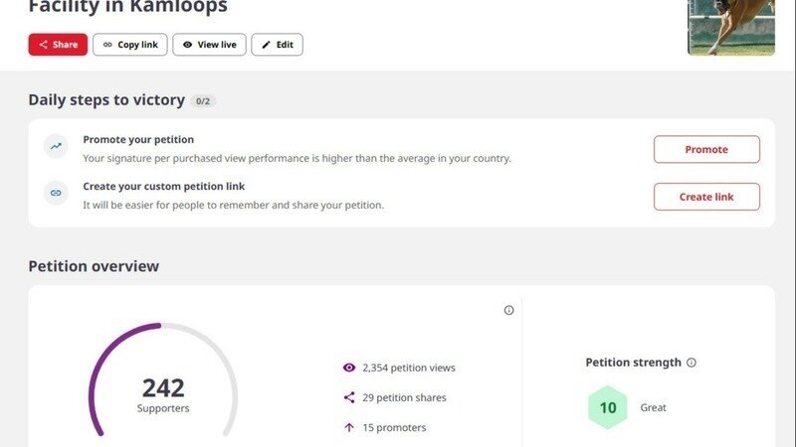Click the up arrow icon beside promoters

tap(349, 427)
